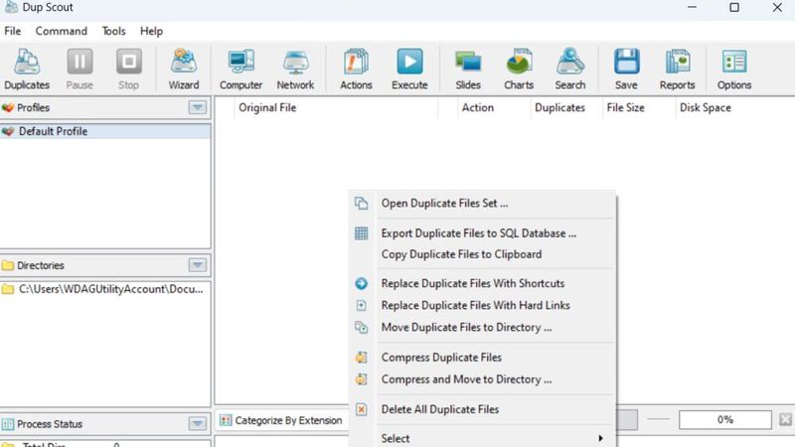Click the Actions toolbar icon
Screen dimensions: 795x447
(356, 68)
